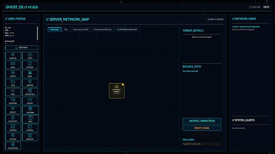This screenshot has height=154, width=275.
Task: Click the // SERVER_NETWORK_MAP title
Action: 68,19
